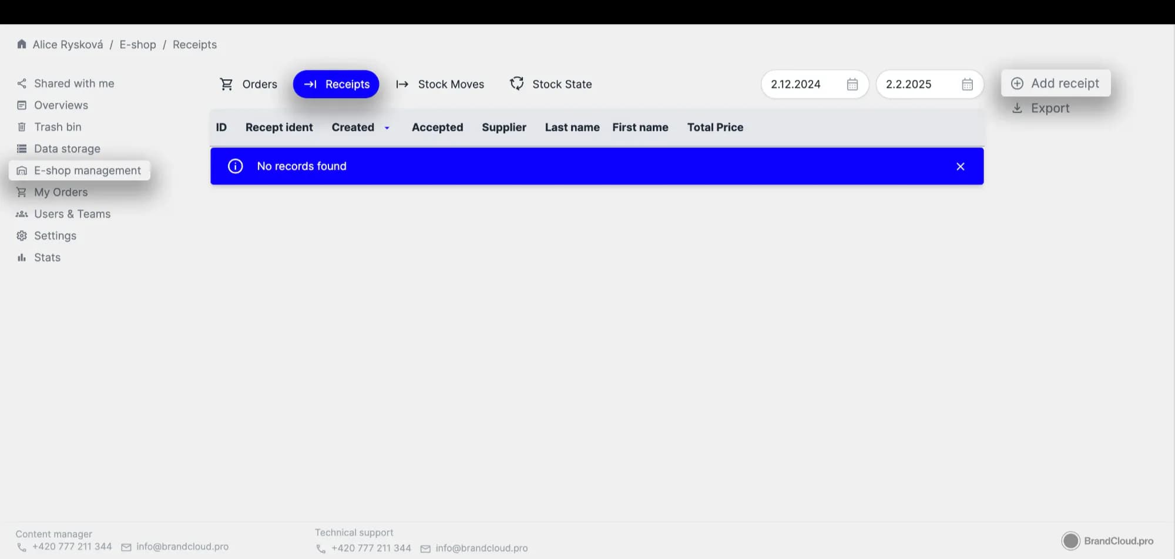Click the start date field 2.12.2024
The image size is (1175, 559).
point(795,85)
